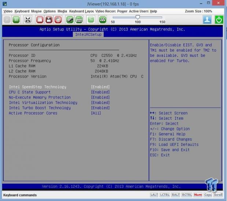This screenshot has width=227, height=201.
Task: Open the green keypad grid toolbar icon
Action: pos(103,20)
